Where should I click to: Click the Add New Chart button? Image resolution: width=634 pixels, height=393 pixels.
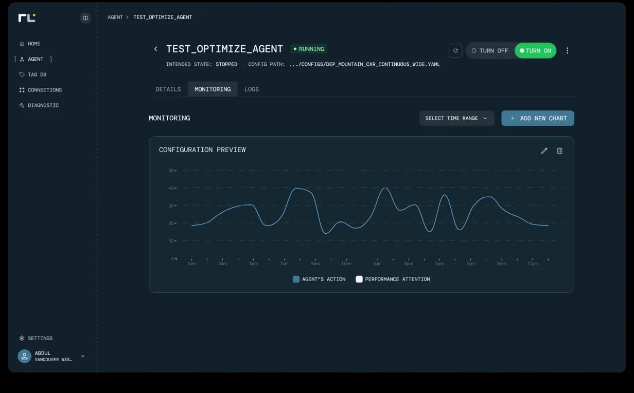click(x=538, y=118)
